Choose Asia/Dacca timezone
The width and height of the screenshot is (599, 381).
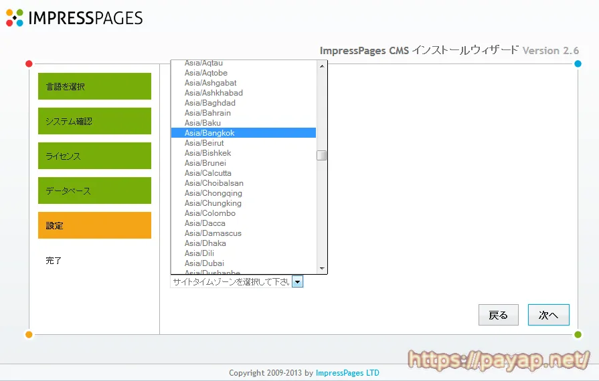(244, 223)
